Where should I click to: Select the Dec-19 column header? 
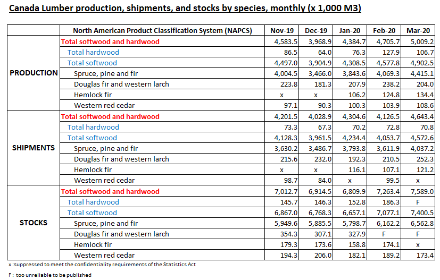coord(316,30)
